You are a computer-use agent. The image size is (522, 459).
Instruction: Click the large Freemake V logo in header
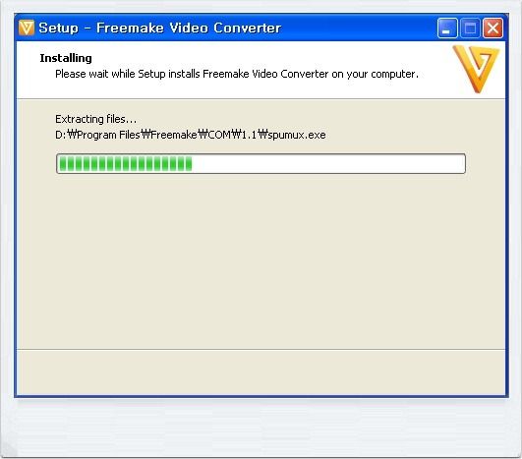[477, 69]
